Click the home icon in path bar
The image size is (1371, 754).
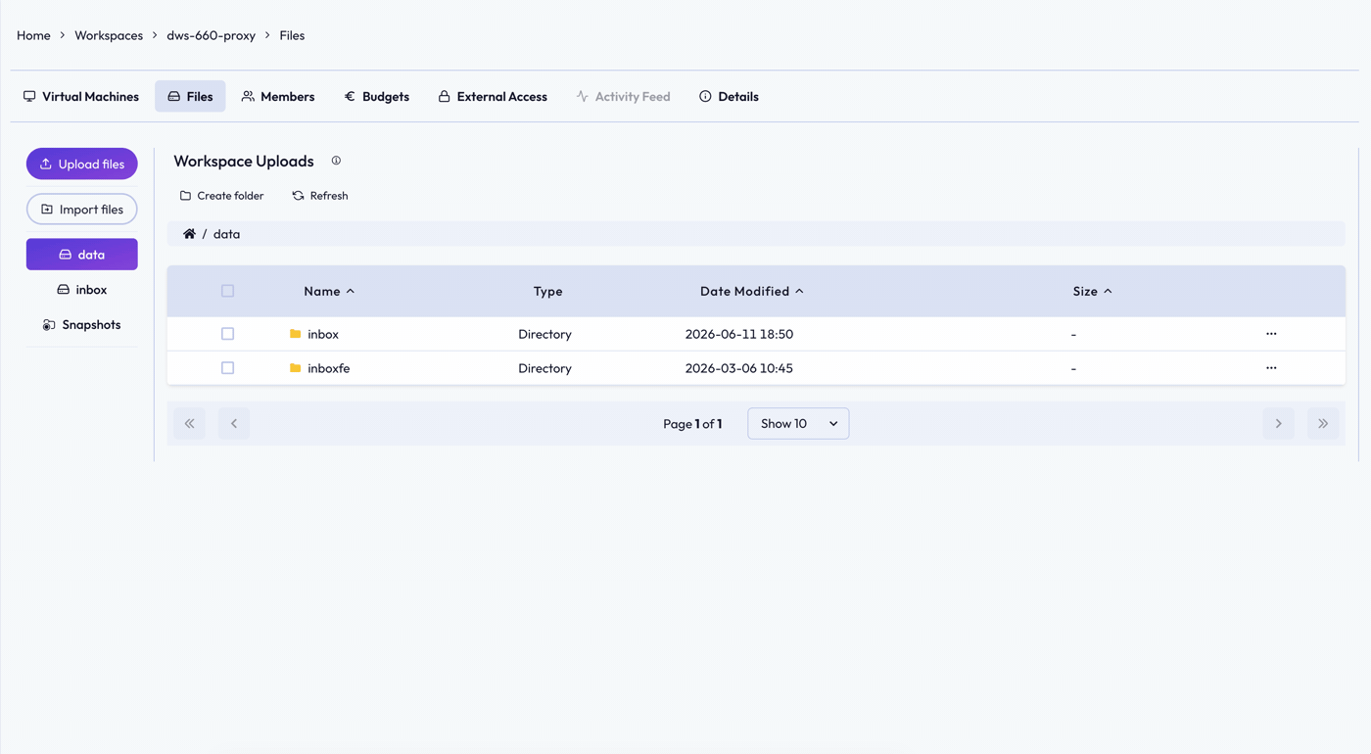click(189, 234)
